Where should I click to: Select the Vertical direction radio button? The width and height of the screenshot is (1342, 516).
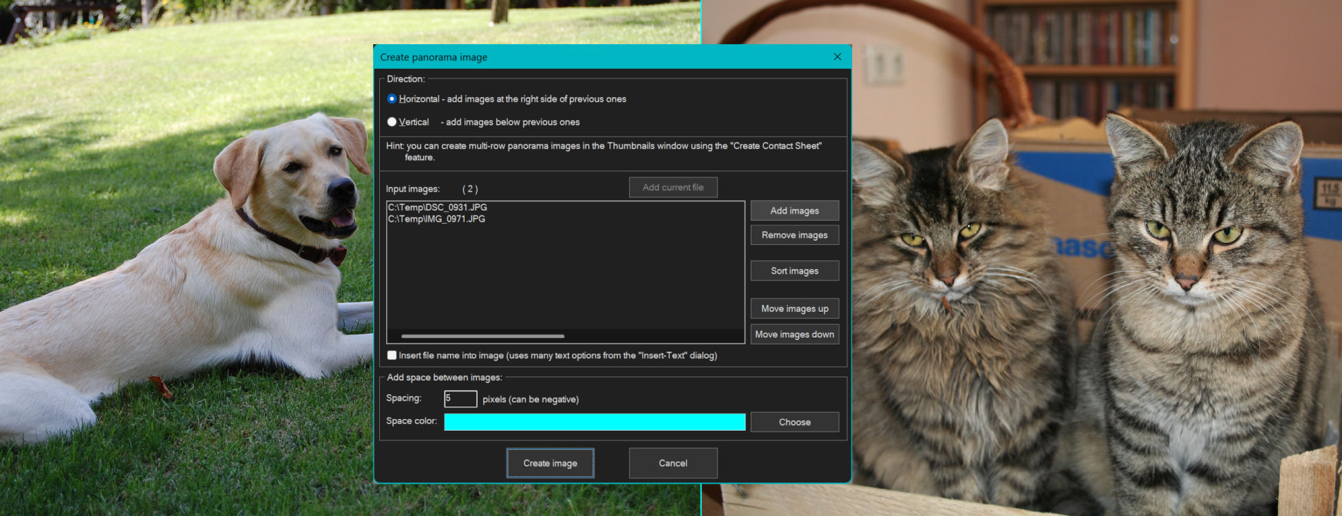(392, 122)
